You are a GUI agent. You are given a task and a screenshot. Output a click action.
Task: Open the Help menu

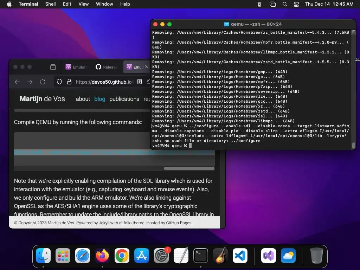click(x=125, y=4)
